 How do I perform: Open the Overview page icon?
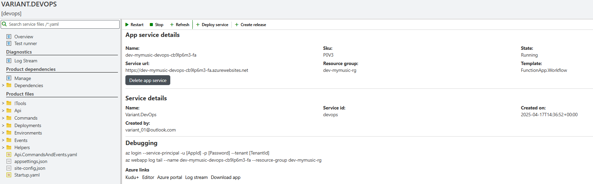pos(9,37)
